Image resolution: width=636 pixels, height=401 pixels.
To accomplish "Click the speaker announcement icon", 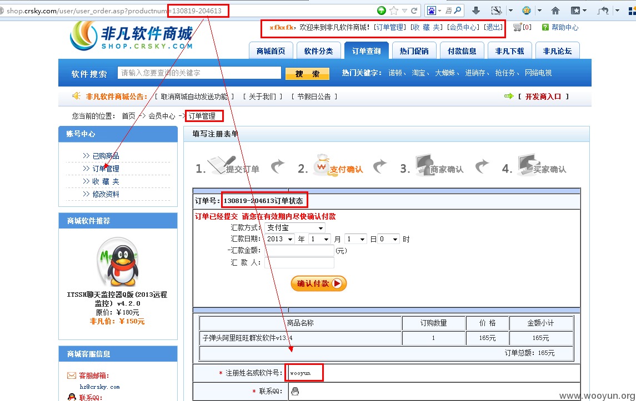I will click(76, 96).
